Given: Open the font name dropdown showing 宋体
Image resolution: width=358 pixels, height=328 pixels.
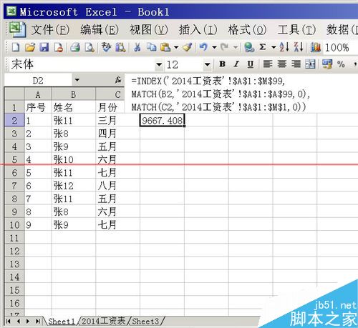Looking at the screenshot, I should point(159,64).
